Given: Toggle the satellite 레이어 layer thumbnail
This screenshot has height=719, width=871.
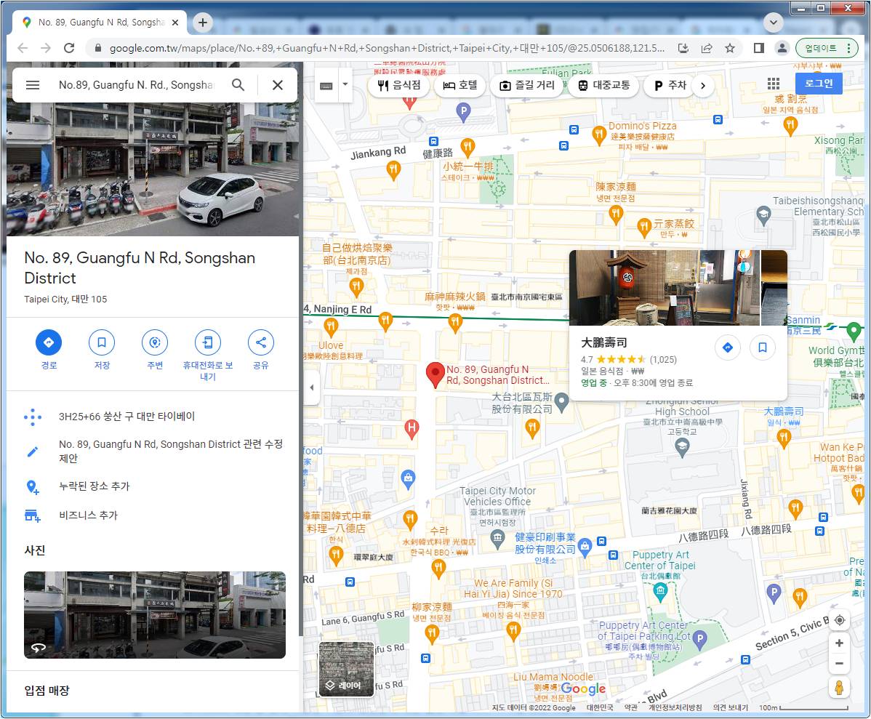Looking at the screenshot, I should 346,669.
